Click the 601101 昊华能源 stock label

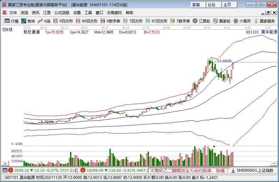(261, 32)
